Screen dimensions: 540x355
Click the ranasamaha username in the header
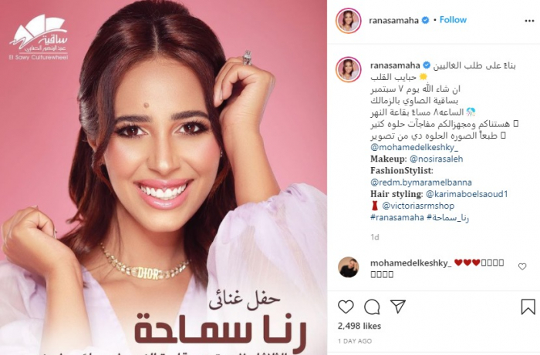tap(393, 21)
